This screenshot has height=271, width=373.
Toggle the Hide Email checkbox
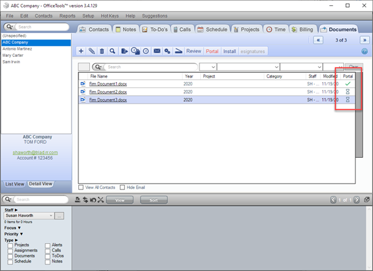[x=122, y=188]
